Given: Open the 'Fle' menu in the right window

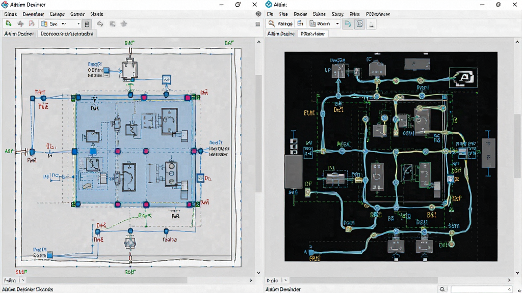Looking at the screenshot, I should [x=270, y=14].
